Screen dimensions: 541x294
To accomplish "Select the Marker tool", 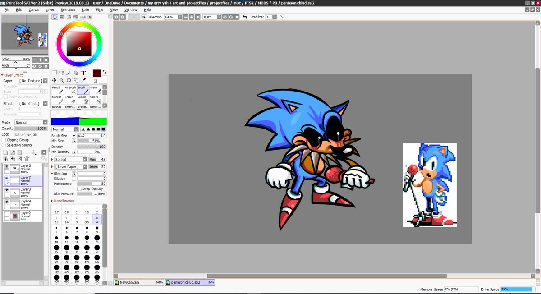I will [x=57, y=100].
